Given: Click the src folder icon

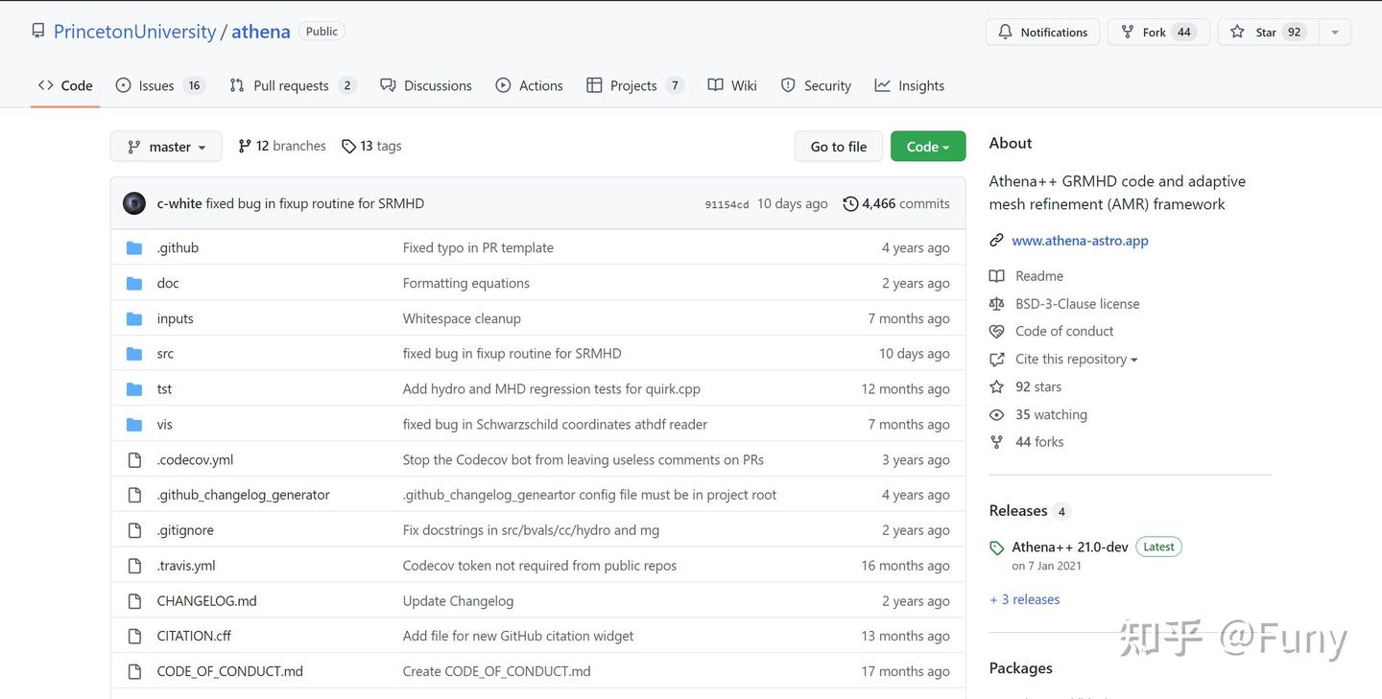Looking at the screenshot, I should point(134,354).
